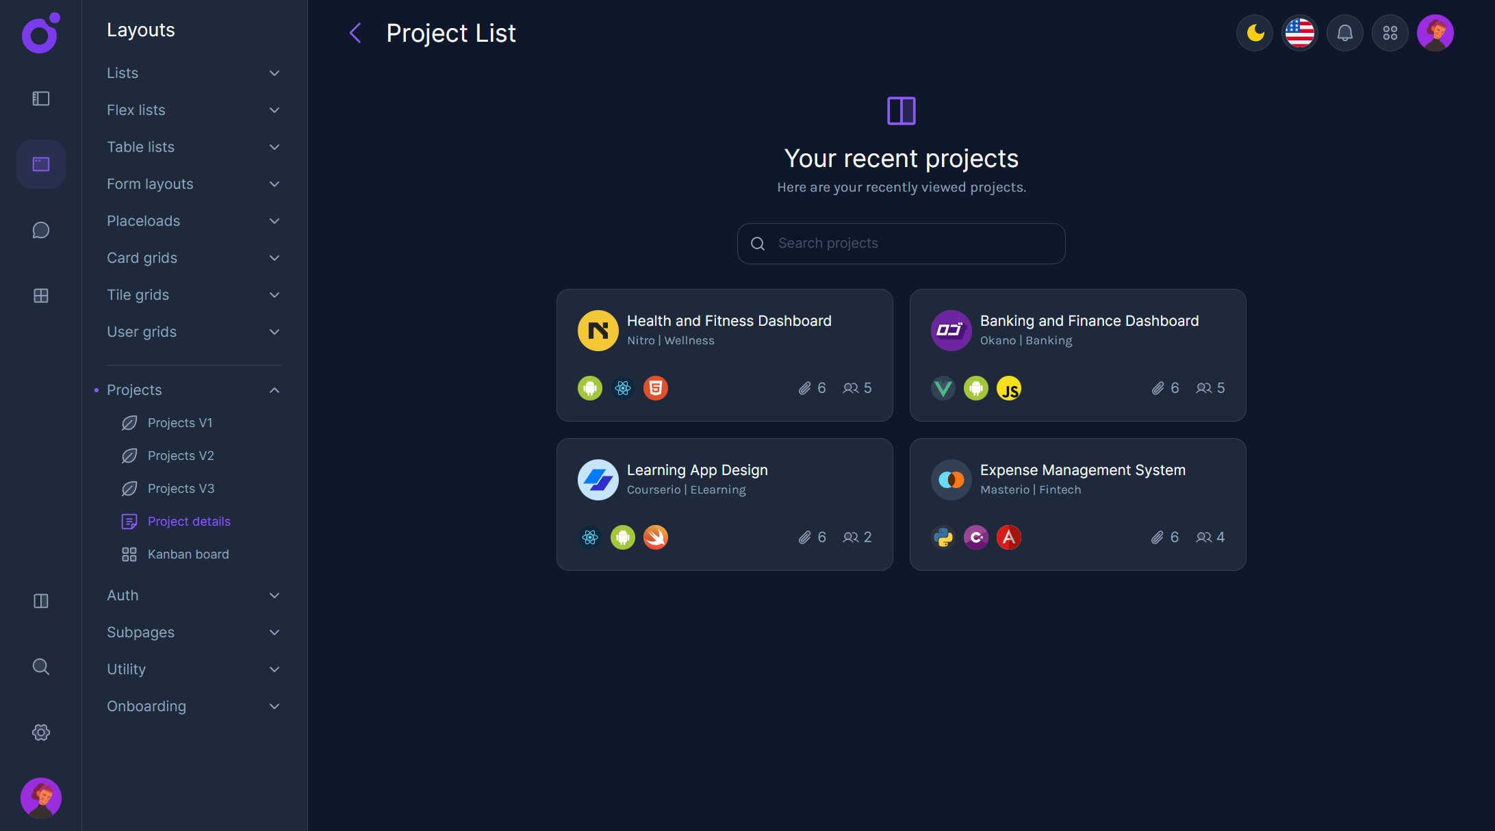
Task: Click the US flag language selector
Action: tap(1299, 32)
